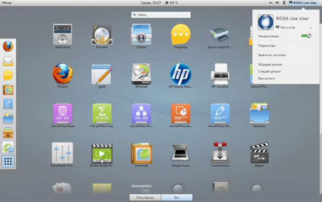
Task: Choose Выйти из системы
Action: click(272, 55)
